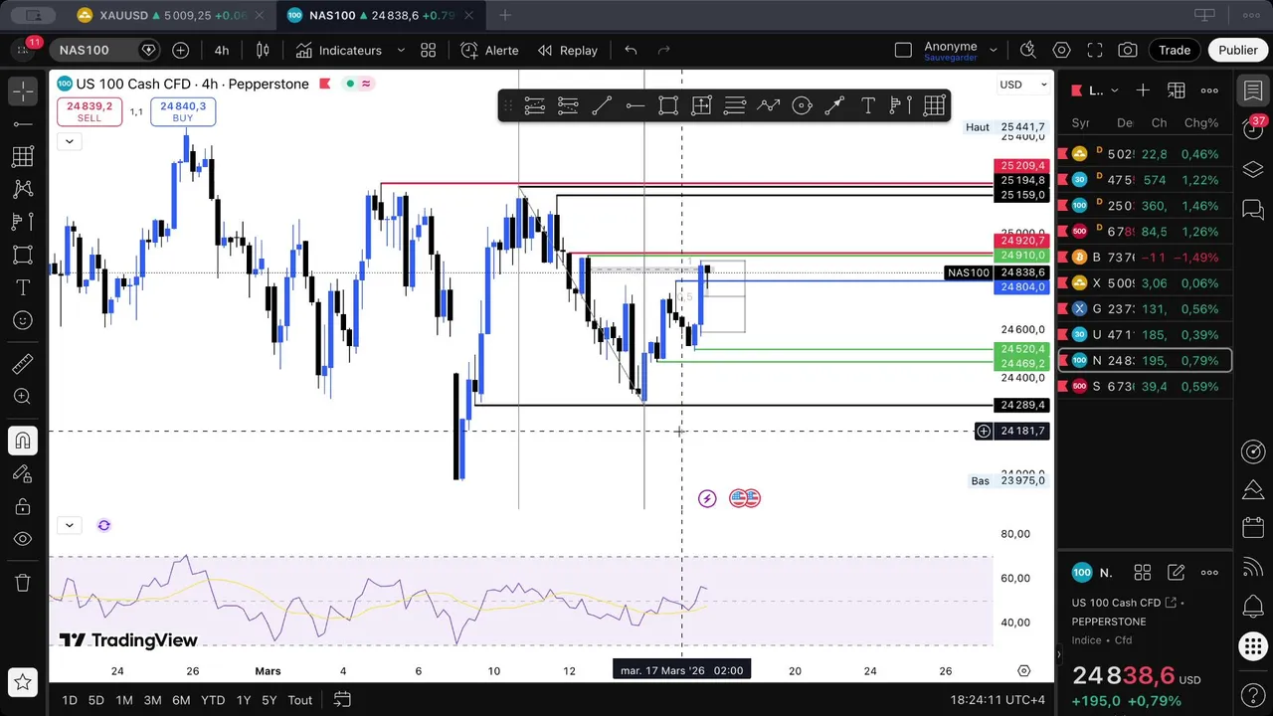
Task: Enter fullscreen mode
Action: (x=1095, y=50)
